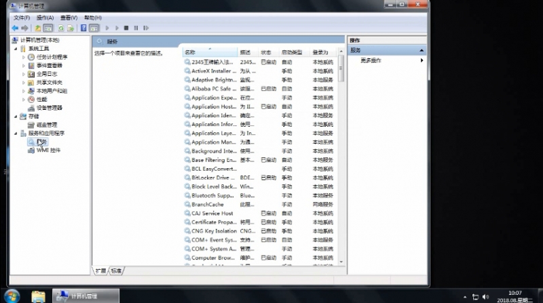The width and height of the screenshot is (543, 303).
Task: Expand the 本地用户和组 node arrow
Action: (24, 91)
